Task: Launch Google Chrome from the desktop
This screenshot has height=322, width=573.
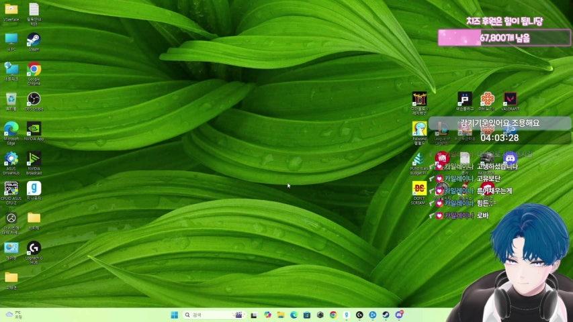Action: click(x=34, y=69)
